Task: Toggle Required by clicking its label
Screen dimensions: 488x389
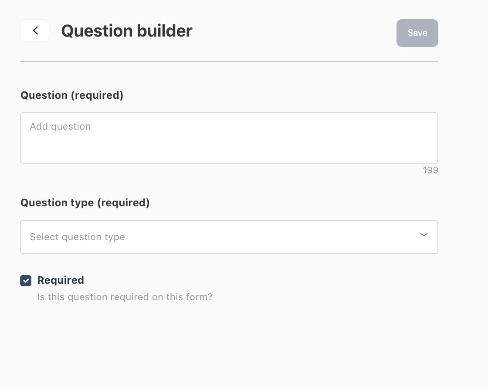Action: 61,280
